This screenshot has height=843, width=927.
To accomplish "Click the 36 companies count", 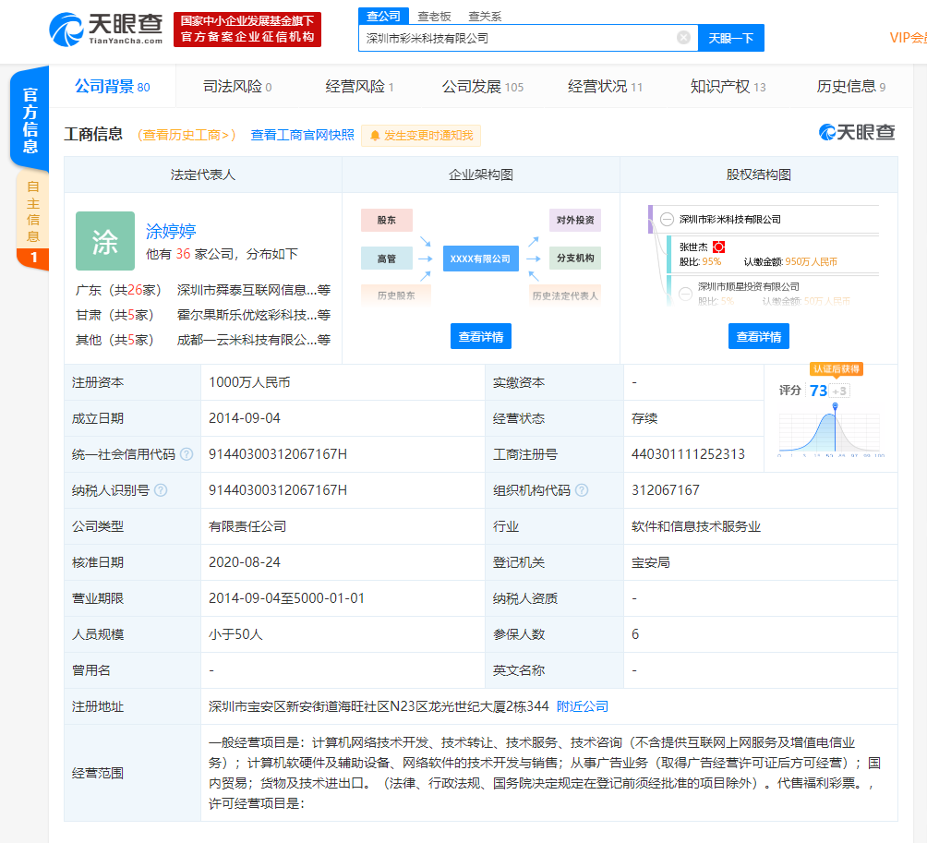I will [183, 254].
